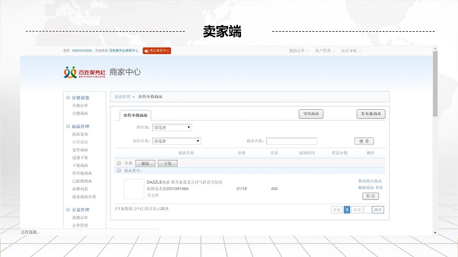Open the 所在地 dropdown

[x=172, y=128]
